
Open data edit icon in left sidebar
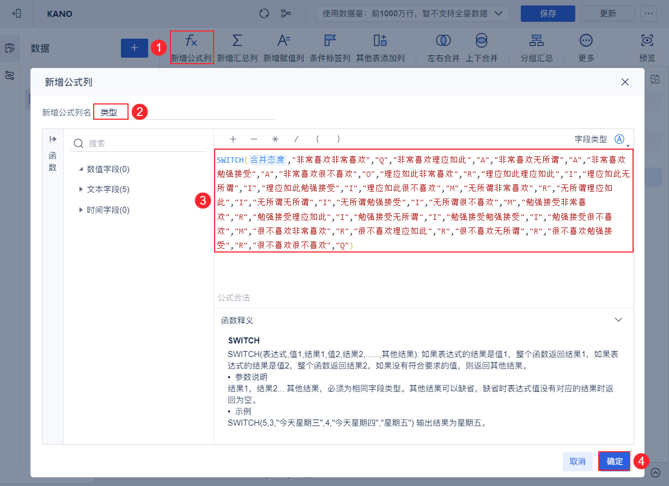click(x=9, y=48)
